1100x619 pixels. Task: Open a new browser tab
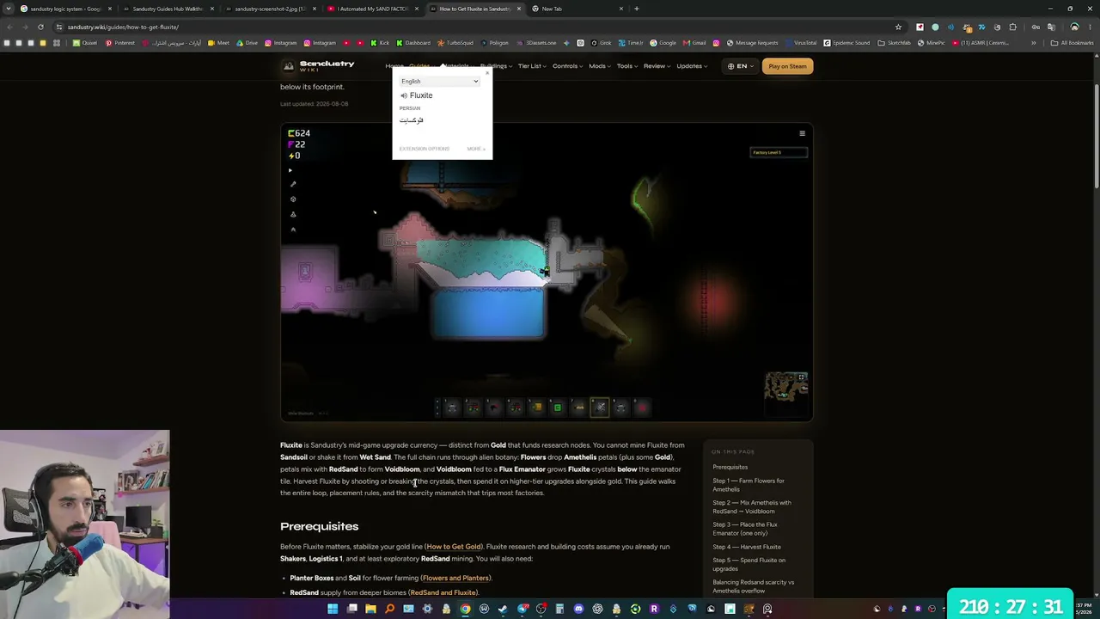636,9
